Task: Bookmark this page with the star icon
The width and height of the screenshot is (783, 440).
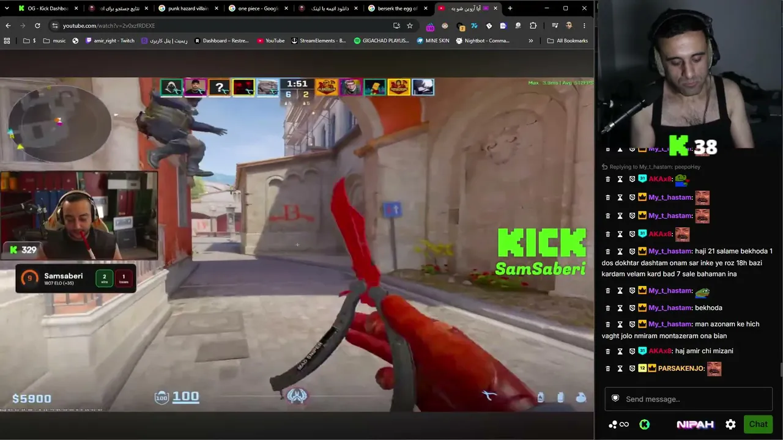Action: tap(410, 26)
